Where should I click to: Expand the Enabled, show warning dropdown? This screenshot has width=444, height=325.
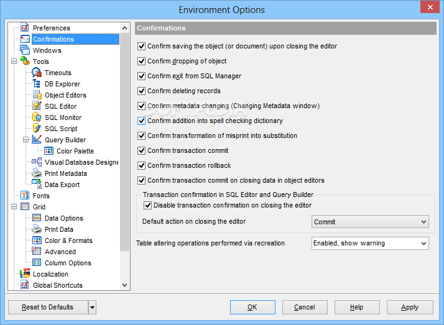(370, 243)
